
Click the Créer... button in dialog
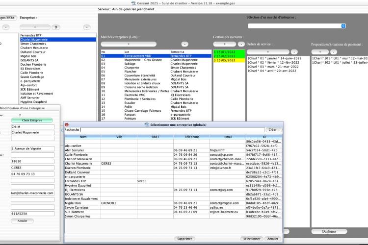pyautogui.click(x=274, y=130)
